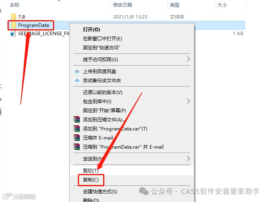
Task: Click the Baidu icon for auto backup folder
Action: coord(77,80)
